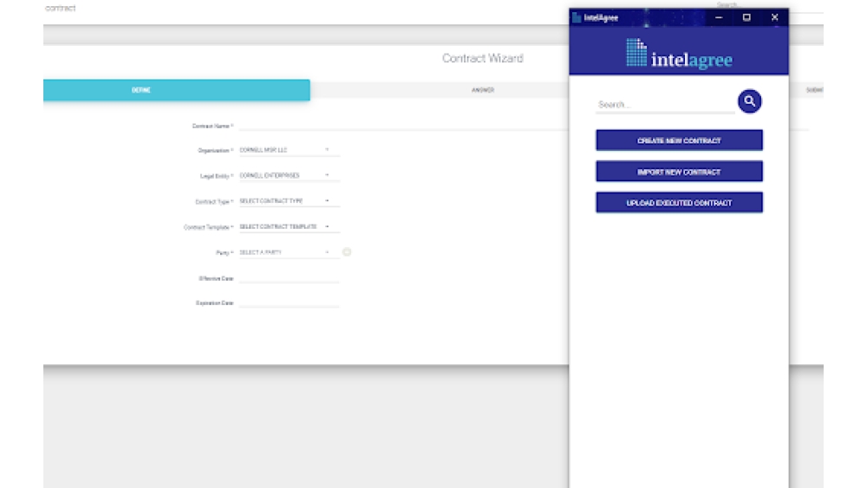This screenshot has width=867, height=488.
Task: Click the Search field at page top right
Action: (770, 5)
